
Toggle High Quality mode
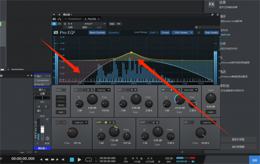point(211,32)
